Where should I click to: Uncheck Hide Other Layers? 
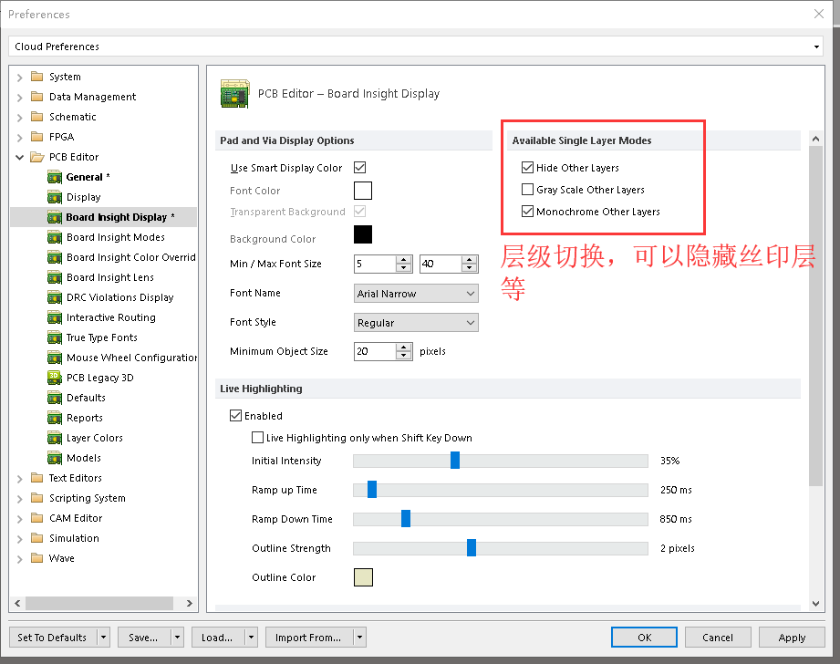528,167
